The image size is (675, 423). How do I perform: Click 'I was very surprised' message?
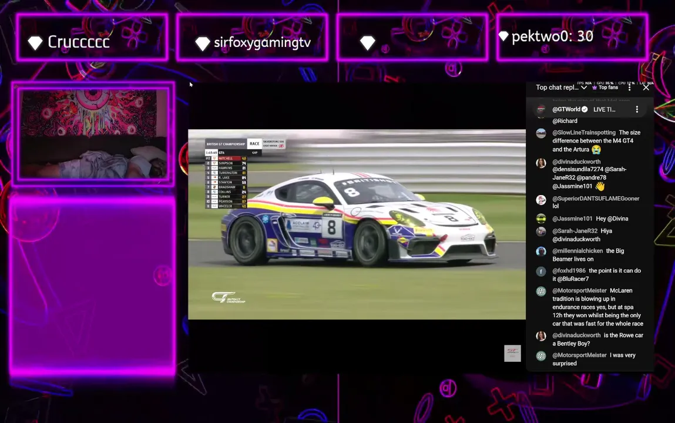tap(594, 360)
